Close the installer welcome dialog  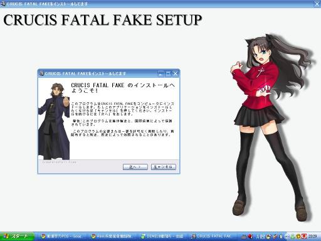tap(175, 73)
